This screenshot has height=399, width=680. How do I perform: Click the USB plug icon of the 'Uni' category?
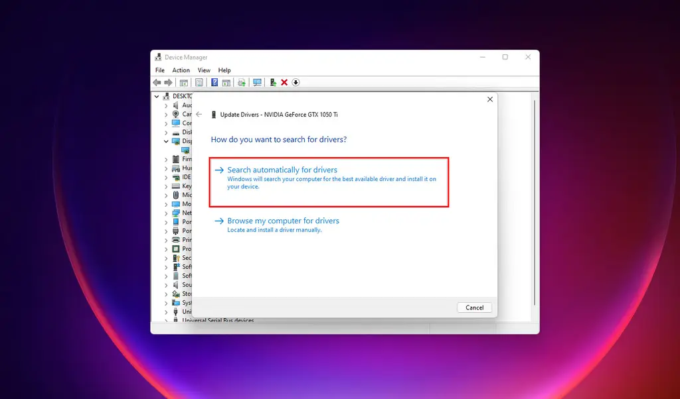tap(175, 312)
